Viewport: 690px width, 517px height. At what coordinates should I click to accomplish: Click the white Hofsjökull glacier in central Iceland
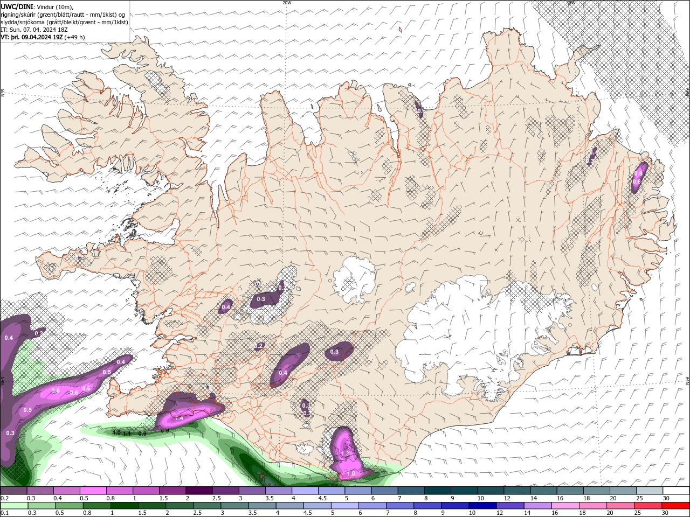click(354, 280)
